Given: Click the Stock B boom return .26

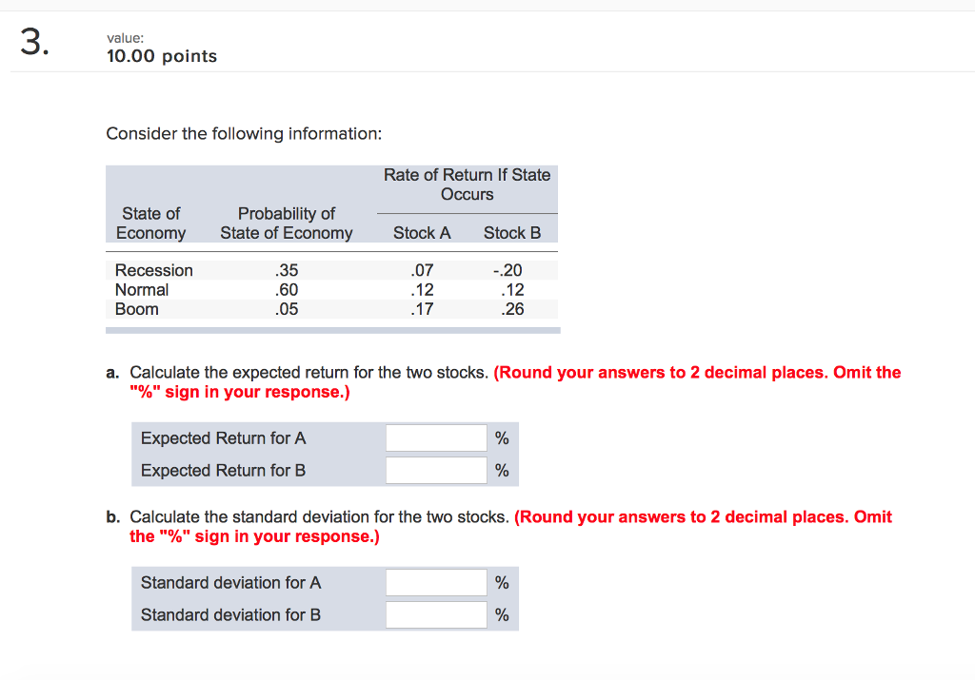Looking at the screenshot, I should [512, 309].
